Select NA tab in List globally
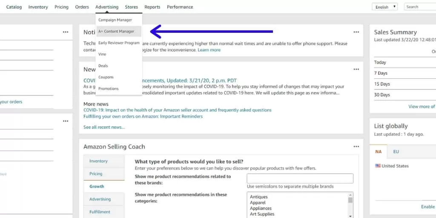The image size is (436, 218). (x=379, y=152)
